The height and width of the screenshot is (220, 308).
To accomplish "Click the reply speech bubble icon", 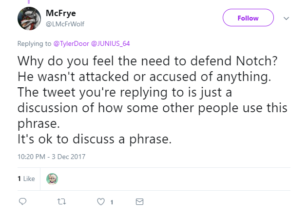I will tap(22, 201).
